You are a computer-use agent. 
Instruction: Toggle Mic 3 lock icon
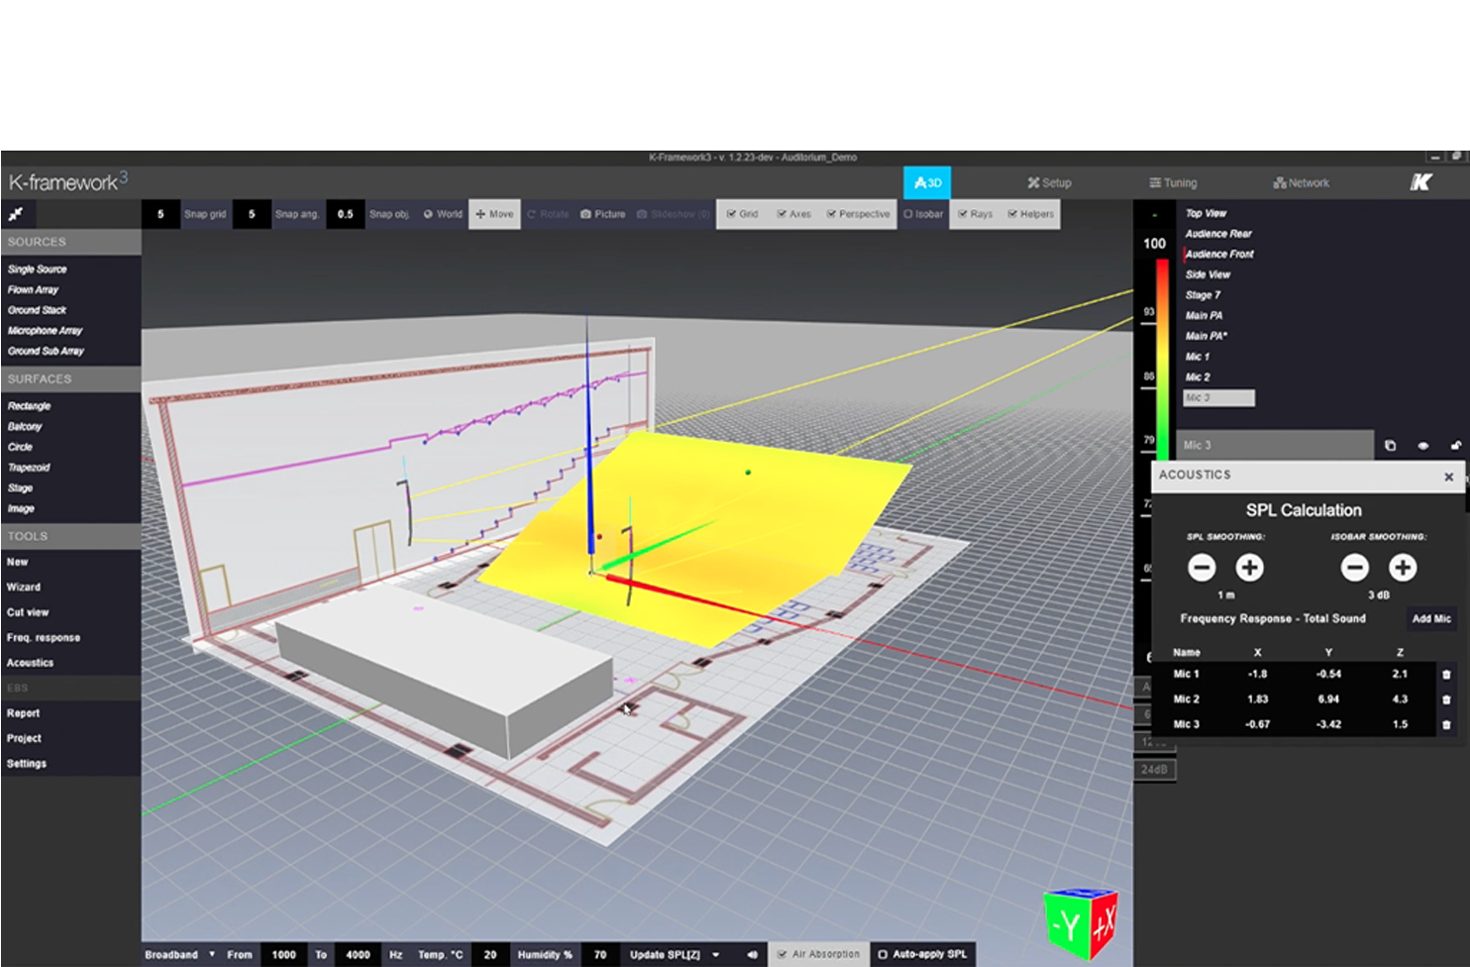pyautogui.click(x=1455, y=446)
